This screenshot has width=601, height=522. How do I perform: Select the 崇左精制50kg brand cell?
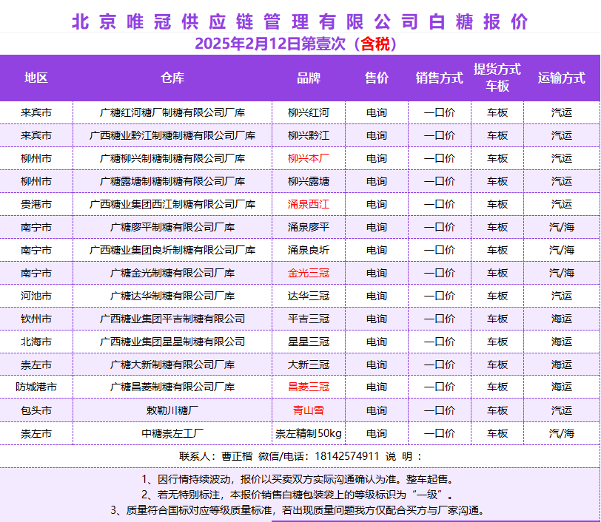[x=309, y=433]
